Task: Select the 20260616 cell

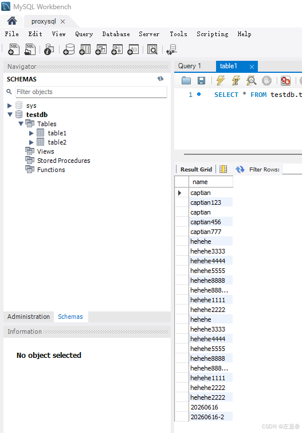Action: [211, 407]
